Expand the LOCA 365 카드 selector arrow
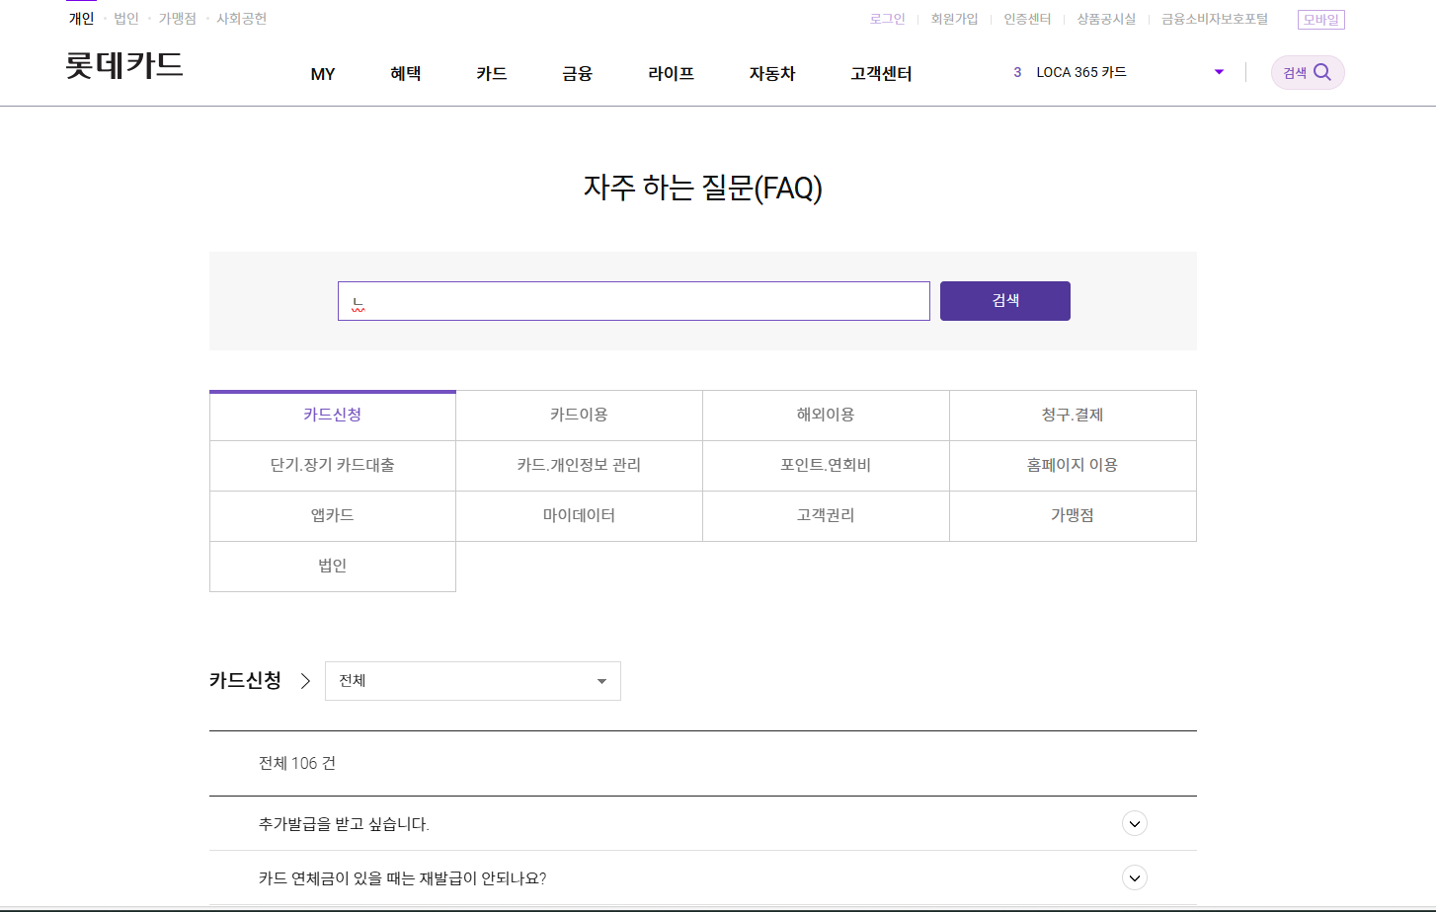The width and height of the screenshot is (1436, 912). (x=1218, y=71)
